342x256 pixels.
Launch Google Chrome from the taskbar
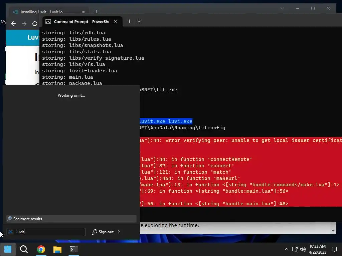point(41,249)
